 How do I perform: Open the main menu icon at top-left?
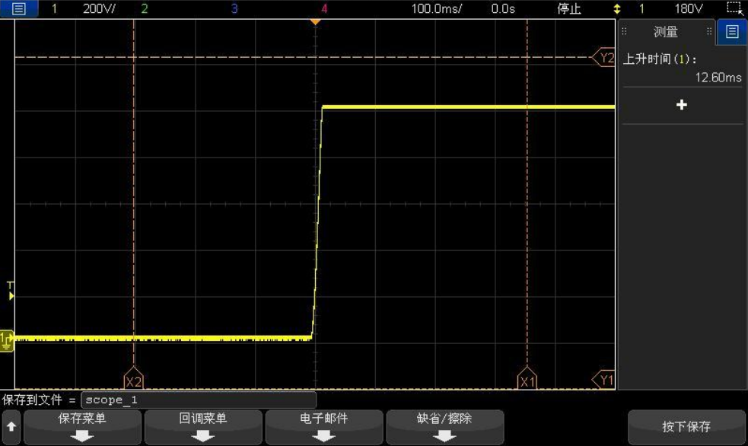click(18, 9)
